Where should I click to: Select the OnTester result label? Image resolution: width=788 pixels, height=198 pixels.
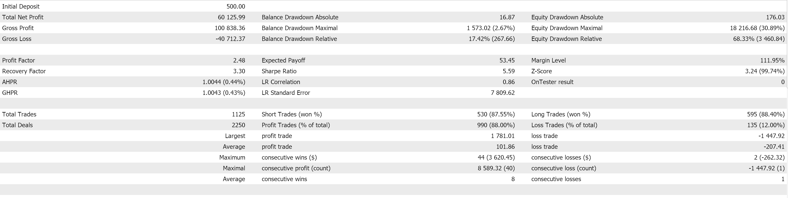(553, 82)
